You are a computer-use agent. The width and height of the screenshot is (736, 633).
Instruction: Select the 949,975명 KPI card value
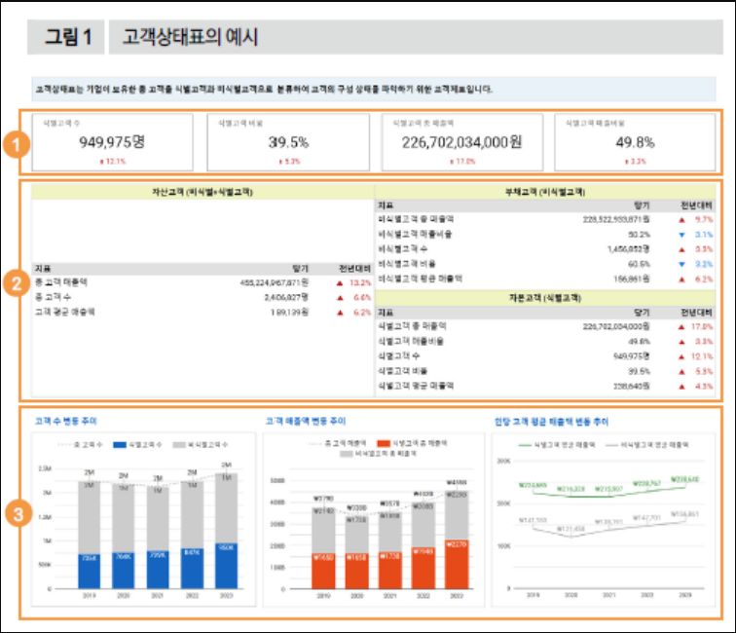tap(112, 142)
